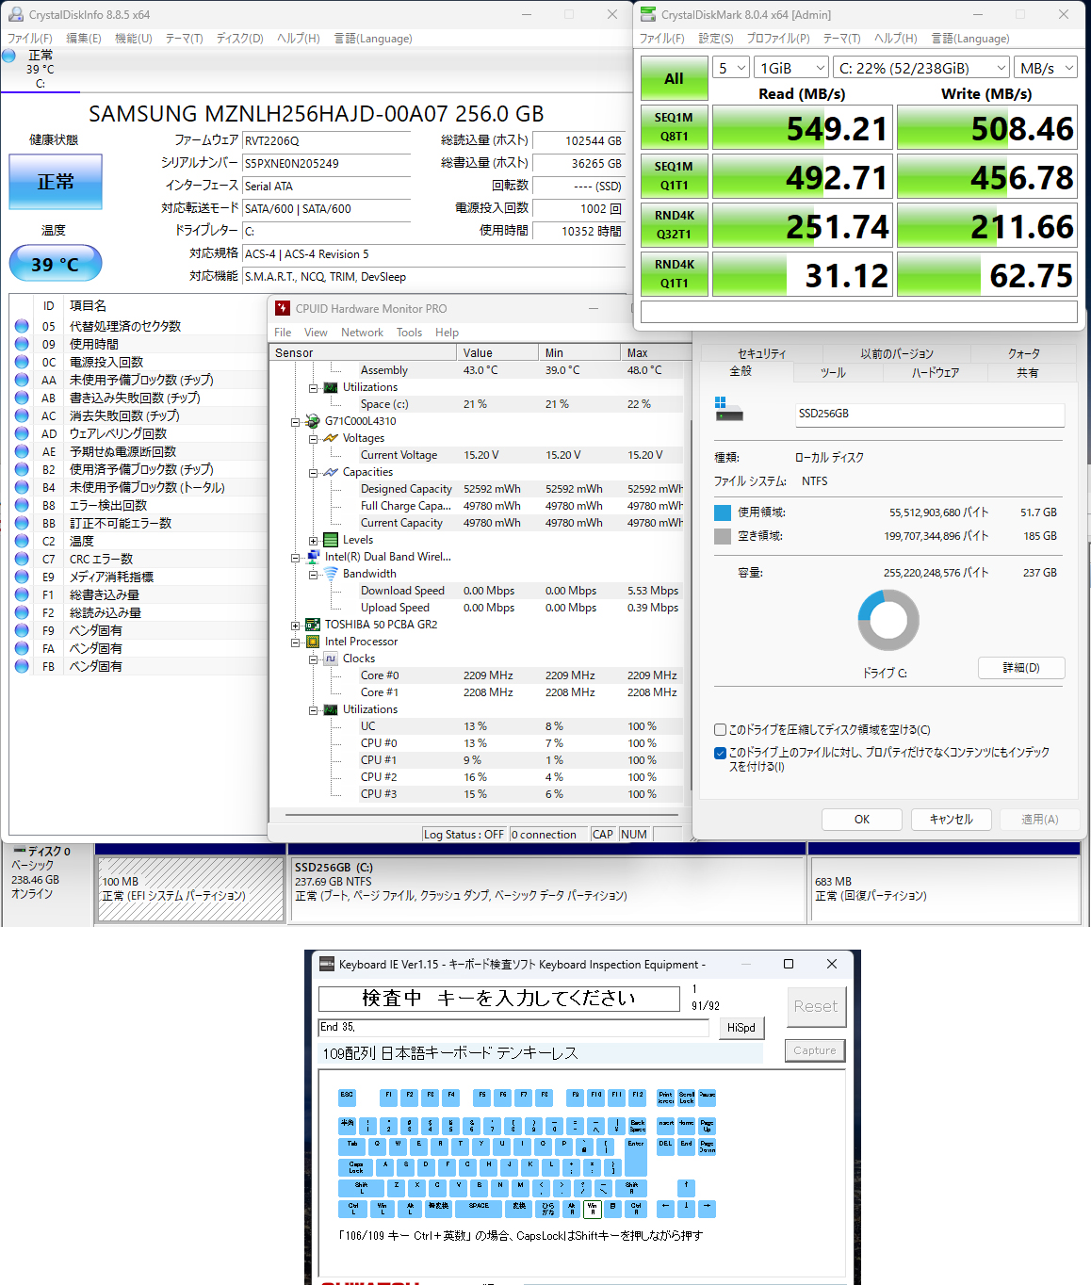Click the drive icon in the properties dialog
The height and width of the screenshot is (1285, 1091).
pyautogui.click(x=728, y=409)
